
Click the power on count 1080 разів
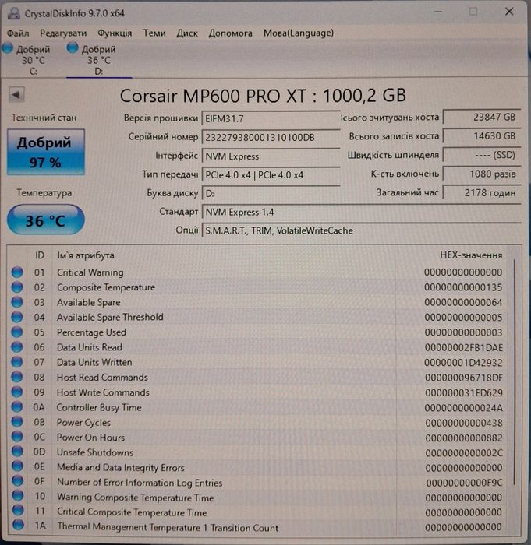[x=482, y=174]
